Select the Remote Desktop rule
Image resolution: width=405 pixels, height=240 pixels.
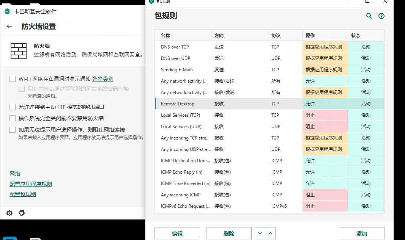(x=269, y=104)
